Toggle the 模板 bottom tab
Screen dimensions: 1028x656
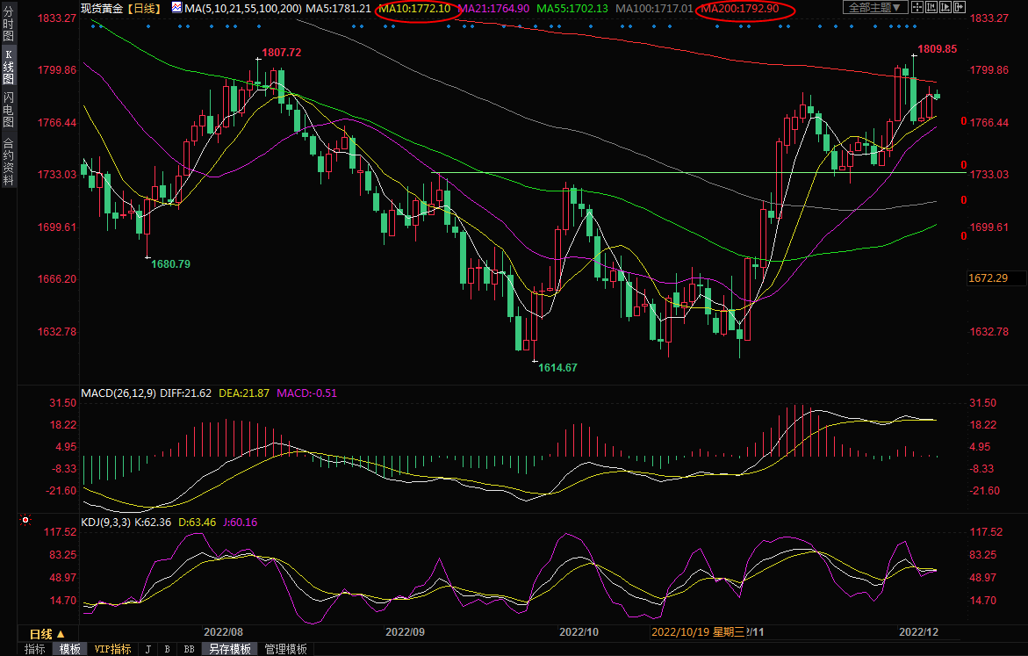click(x=70, y=649)
